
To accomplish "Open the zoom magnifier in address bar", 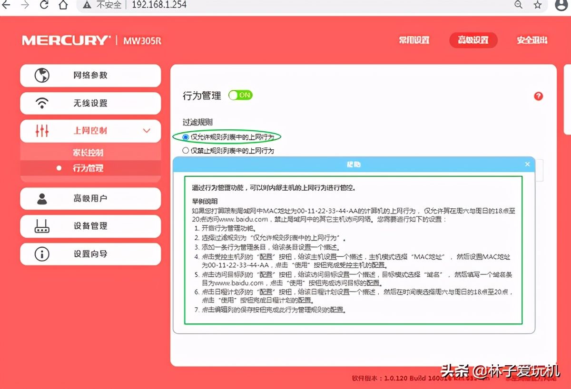I will (x=519, y=5).
